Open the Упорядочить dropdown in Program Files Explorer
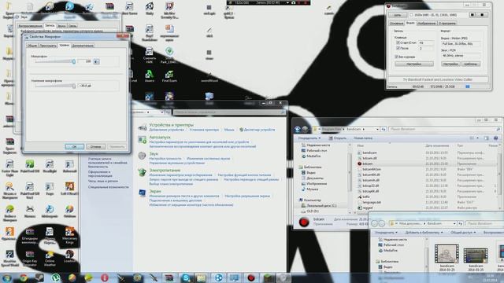Image resolution: width=504 pixels, height=283 pixels. (309, 138)
